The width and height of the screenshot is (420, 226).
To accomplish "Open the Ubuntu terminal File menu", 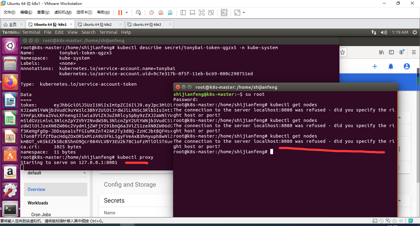I will [48, 32].
